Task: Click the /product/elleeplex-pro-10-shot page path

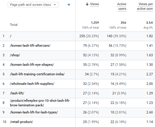Action: [x=40, y=103]
